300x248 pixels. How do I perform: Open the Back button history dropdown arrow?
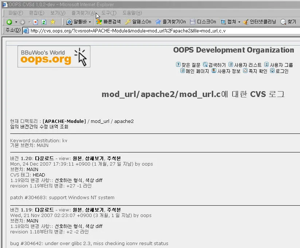click(16, 22)
